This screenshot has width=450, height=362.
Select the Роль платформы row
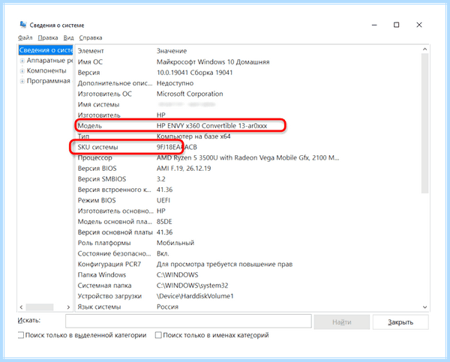(248, 243)
